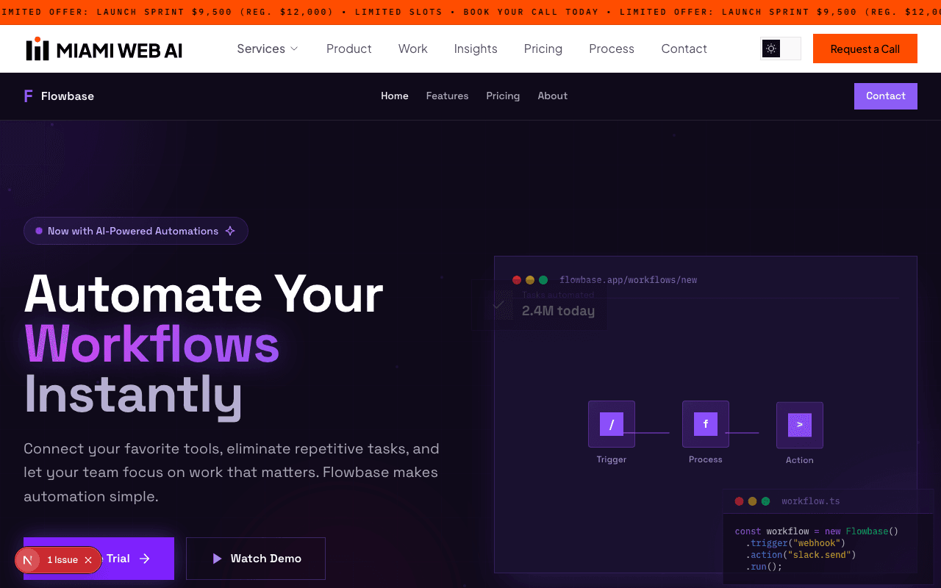The height and width of the screenshot is (588, 941).
Task: Click the Request a Call button
Action: [x=865, y=49]
